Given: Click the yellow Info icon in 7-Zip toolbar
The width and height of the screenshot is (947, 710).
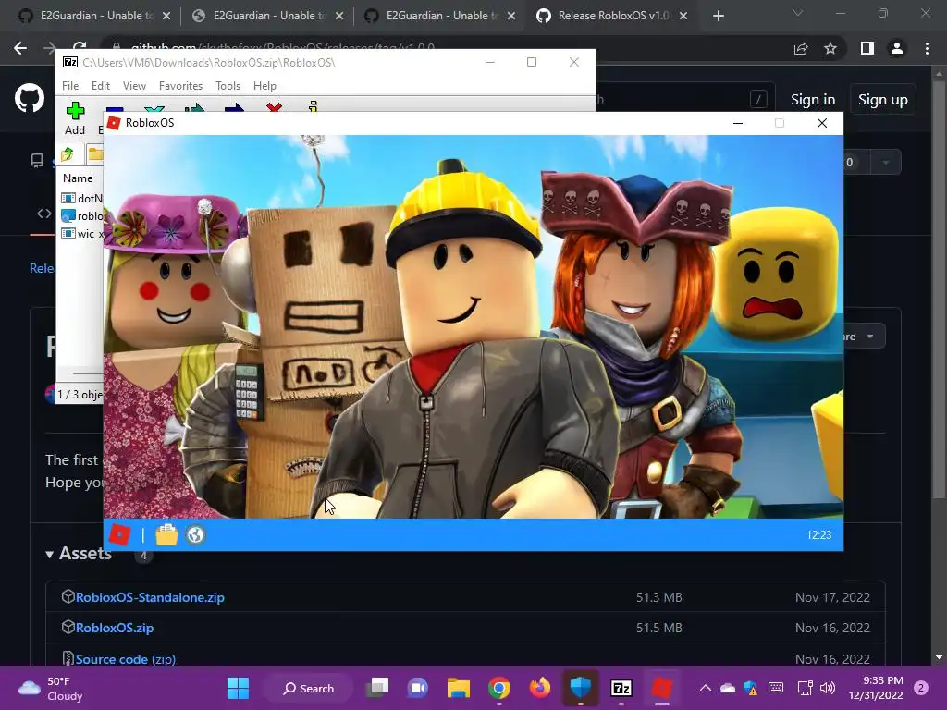Looking at the screenshot, I should point(313,107).
